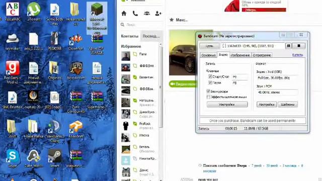
Task: Start a Видеозвонок with the contact
Action: click(x=182, y=84)
